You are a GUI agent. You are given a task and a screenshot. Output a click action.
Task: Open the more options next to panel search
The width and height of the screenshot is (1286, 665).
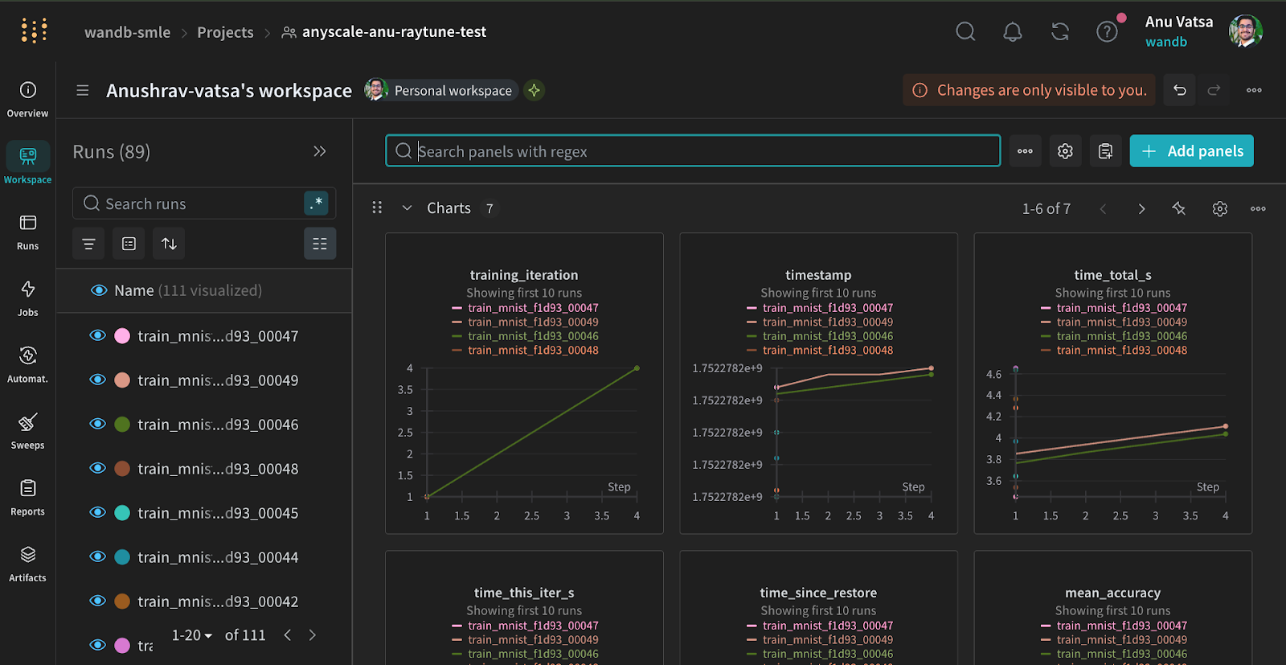pyautogui.click(x=1025, y=151)
